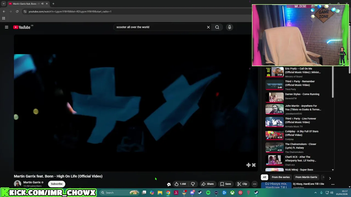Click the extension badge icon beside like
Screen dimensions: 351x197
(x=169, y=184)
